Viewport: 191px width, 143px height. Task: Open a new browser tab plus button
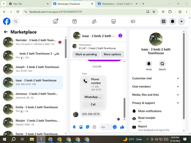point(143,4)
